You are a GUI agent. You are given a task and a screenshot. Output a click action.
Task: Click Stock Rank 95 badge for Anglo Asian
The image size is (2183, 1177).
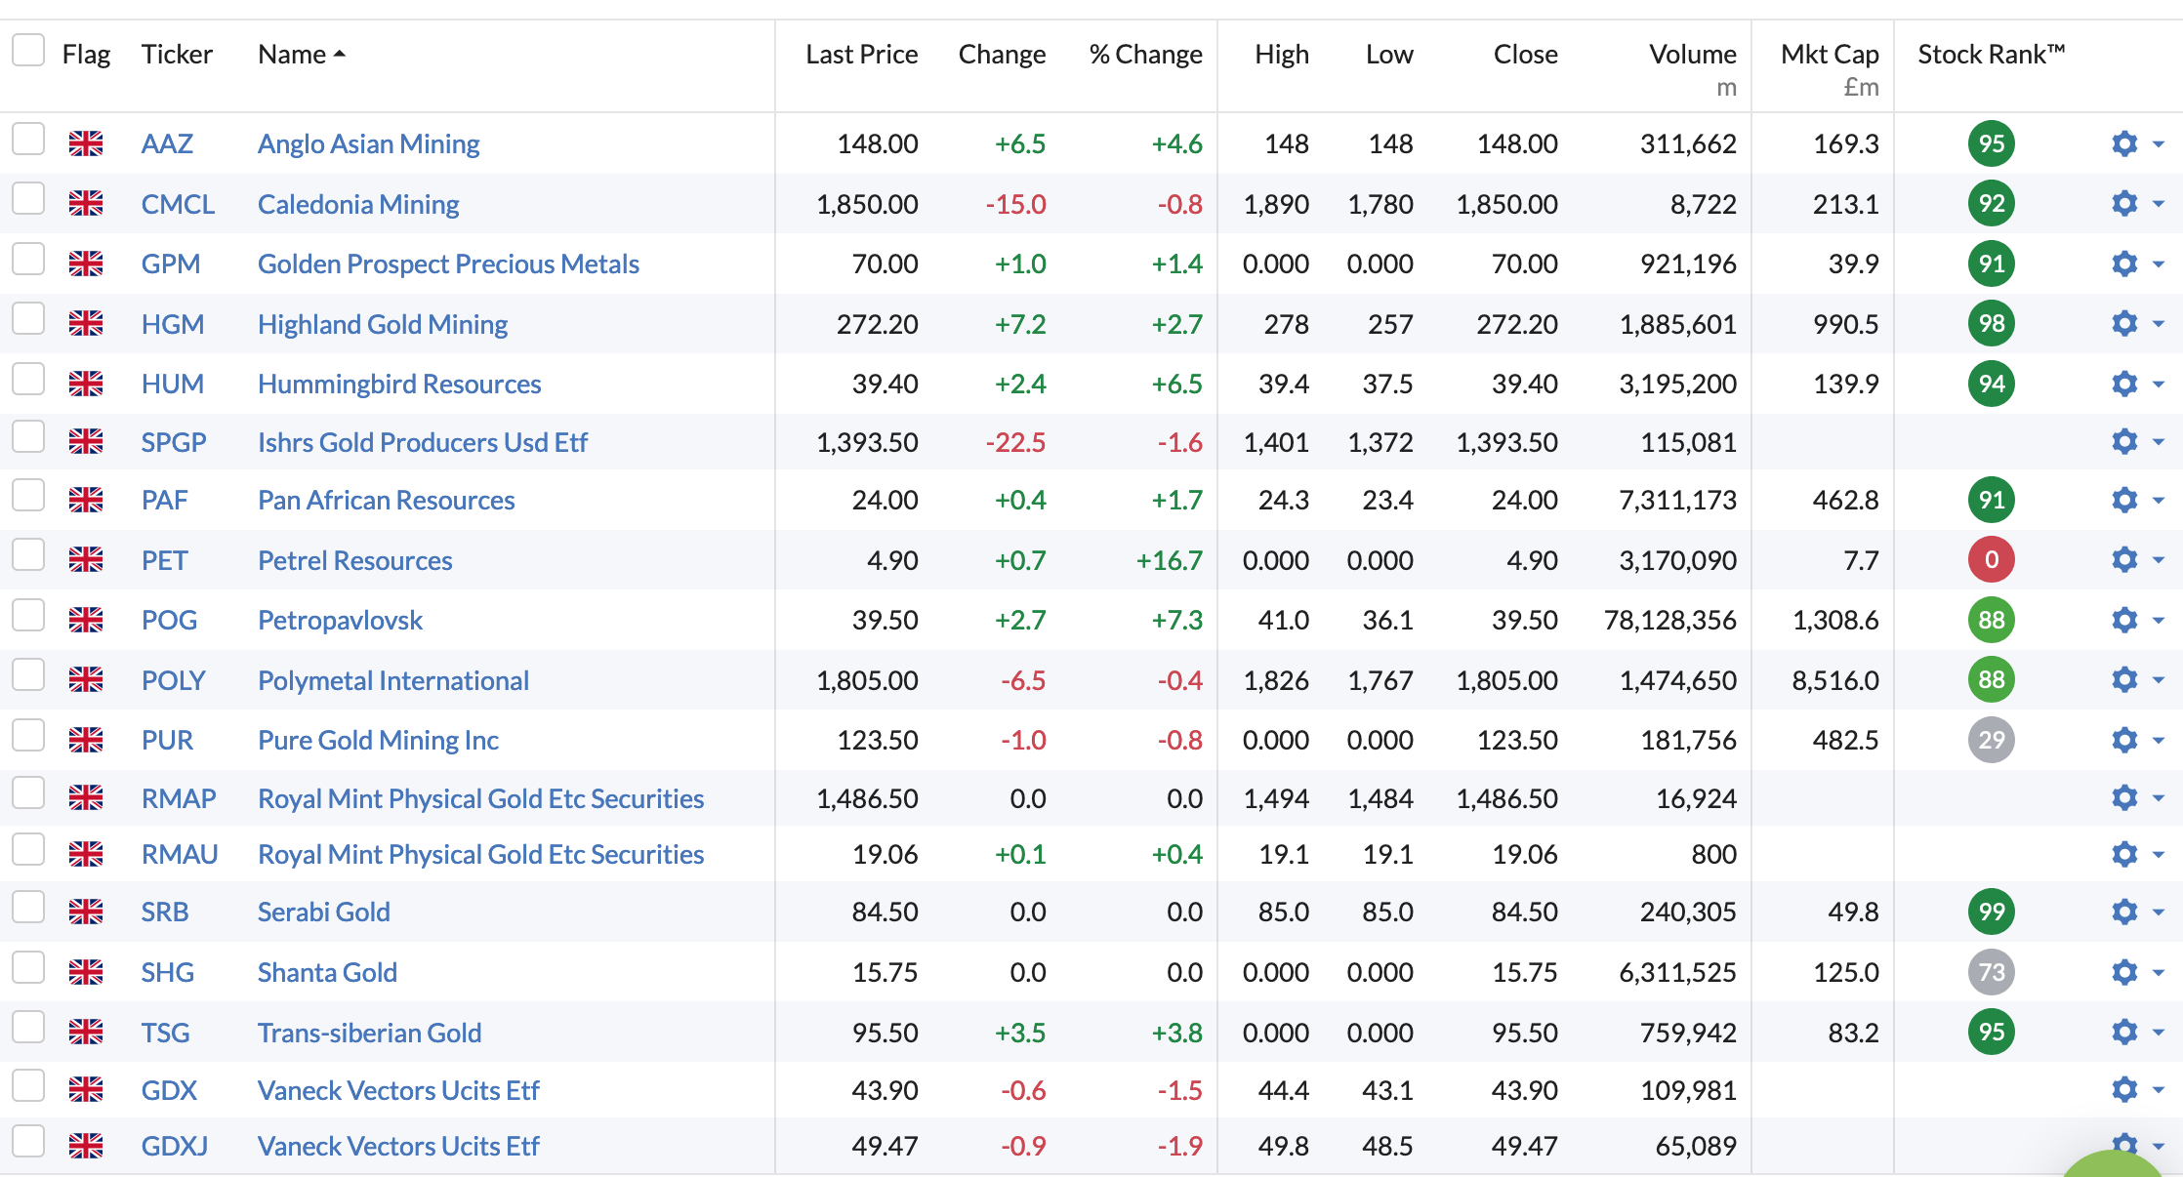[x=1992, y=143]
